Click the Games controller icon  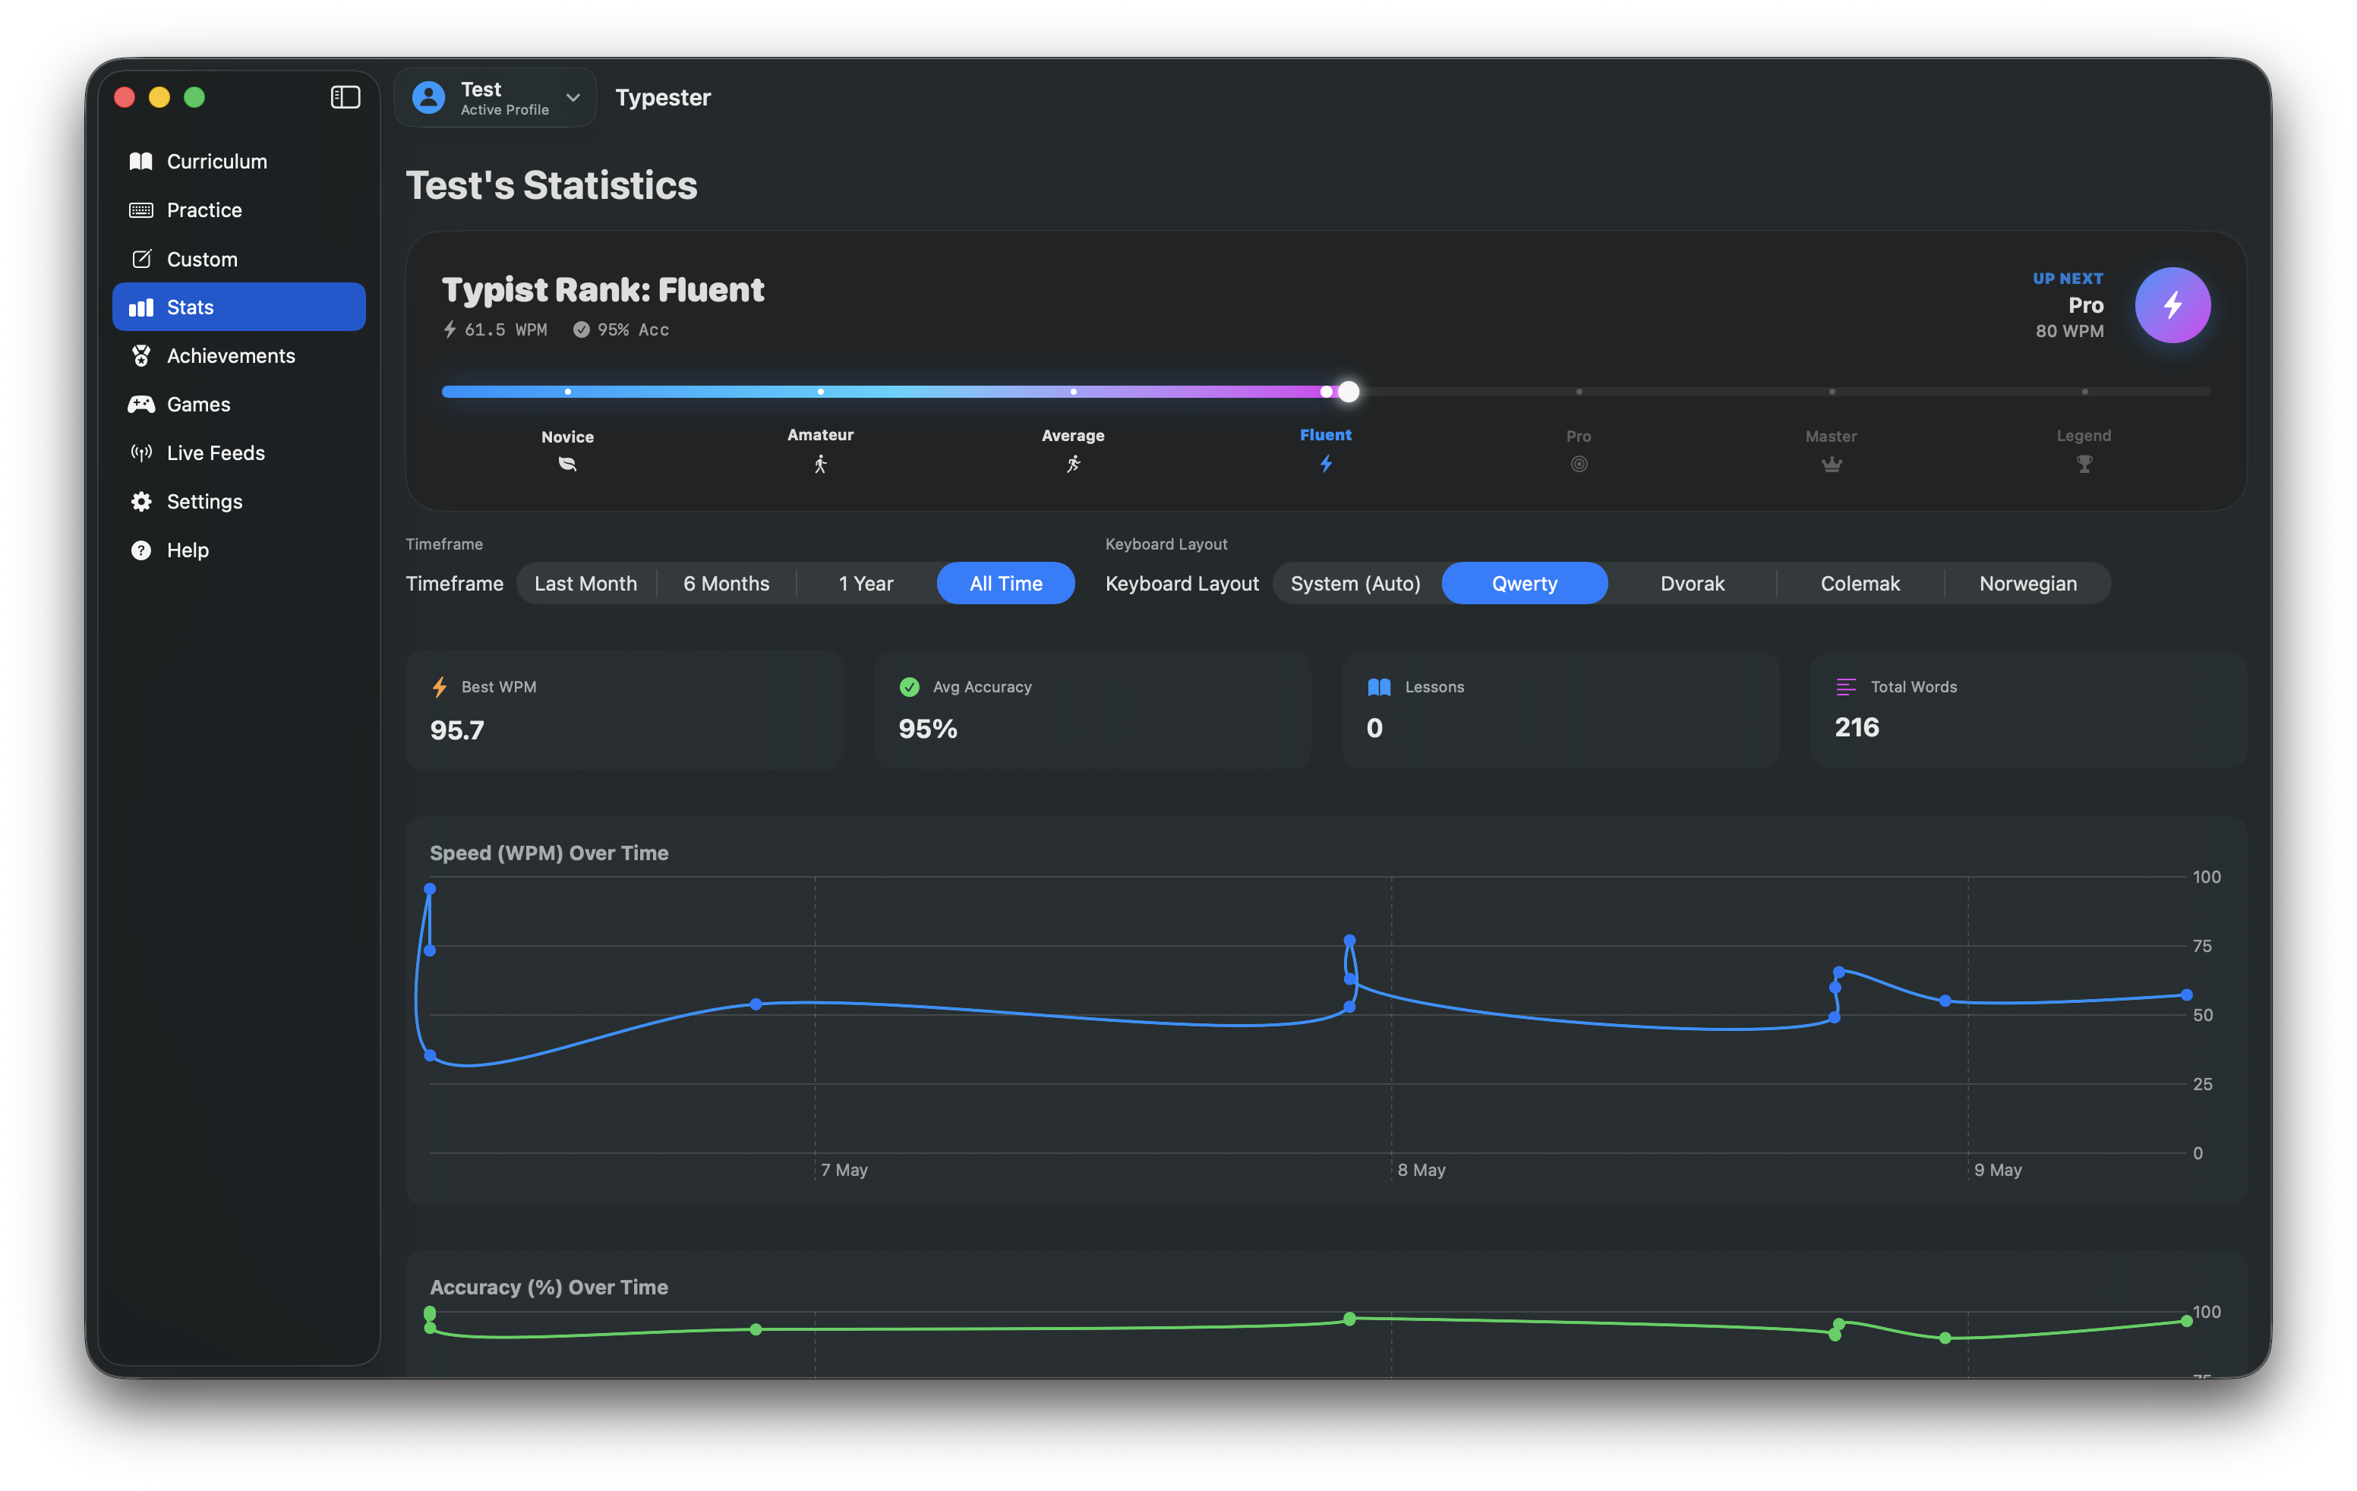[141, 404]
